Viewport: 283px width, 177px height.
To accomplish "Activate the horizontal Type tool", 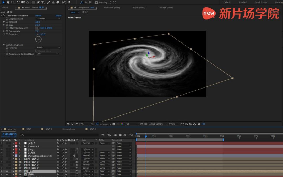I will pyautogui.click(x=43, y=2).
